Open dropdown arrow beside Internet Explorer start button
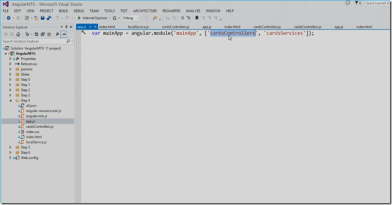This screenshot has height=205, width=392. click(110, 18)
